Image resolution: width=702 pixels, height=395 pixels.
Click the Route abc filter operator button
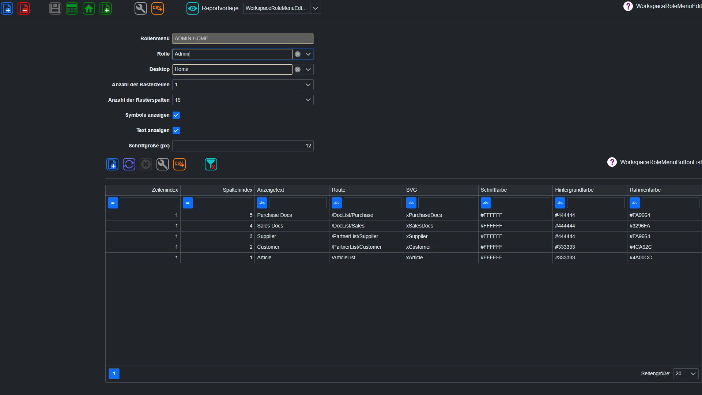point(337,203)
